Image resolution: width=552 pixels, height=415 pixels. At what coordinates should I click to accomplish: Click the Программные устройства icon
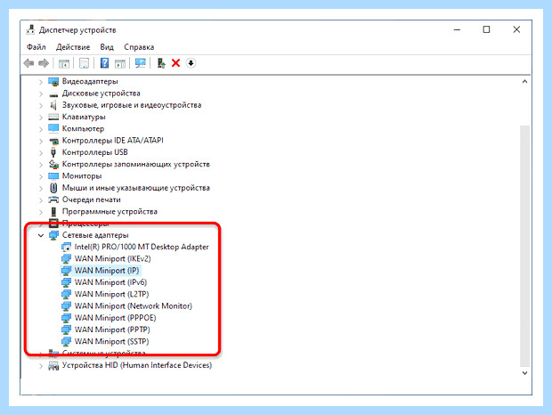(x=53, y=212)
